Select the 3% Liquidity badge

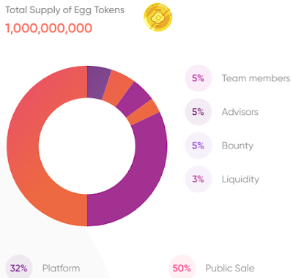click(x=198, y=179)
